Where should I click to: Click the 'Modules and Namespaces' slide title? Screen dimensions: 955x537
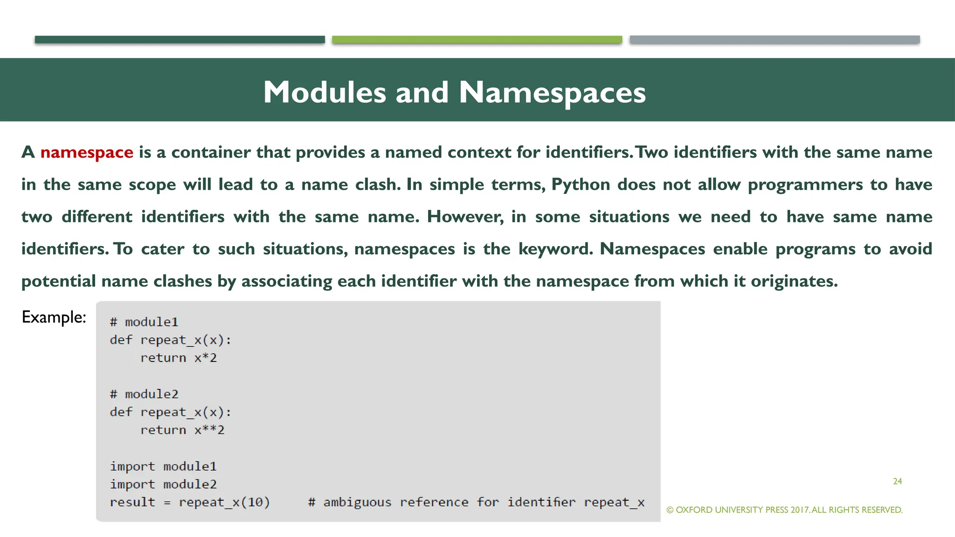point(454,92)
